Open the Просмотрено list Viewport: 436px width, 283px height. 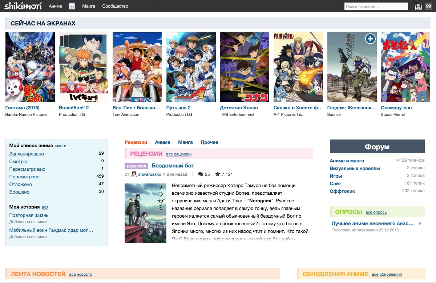coord(24,177)
